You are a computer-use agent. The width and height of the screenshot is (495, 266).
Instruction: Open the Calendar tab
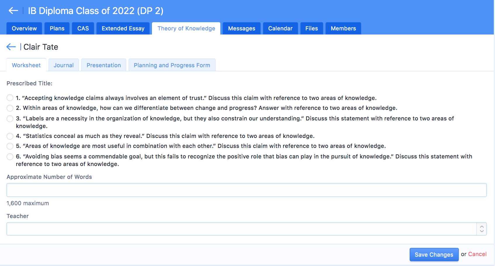pyautogui.click(x=280, y=28)
